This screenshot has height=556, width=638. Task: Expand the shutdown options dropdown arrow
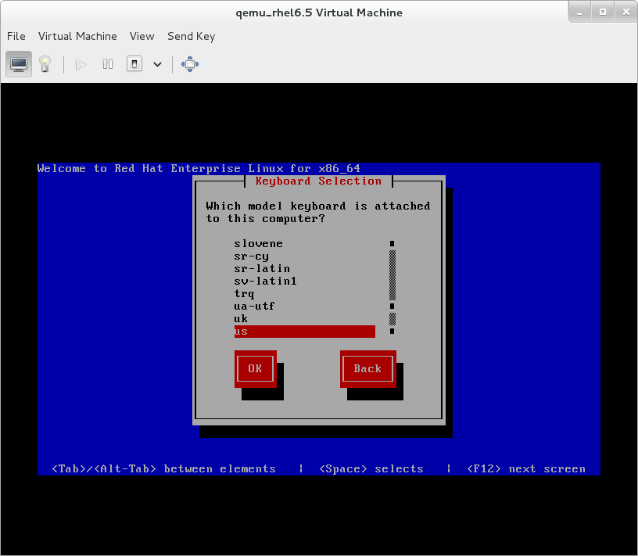pyautogui.click(x=157, y=64)
